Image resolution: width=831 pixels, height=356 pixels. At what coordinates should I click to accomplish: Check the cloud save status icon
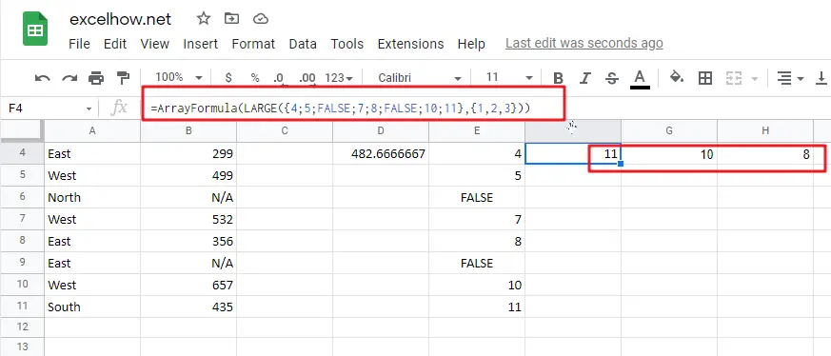(x=260, y=19)
